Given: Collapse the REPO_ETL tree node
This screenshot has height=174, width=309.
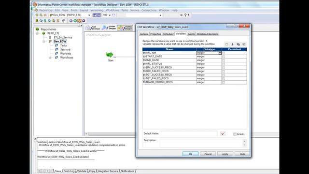Looking at the screenshot, I should [37, 33].
